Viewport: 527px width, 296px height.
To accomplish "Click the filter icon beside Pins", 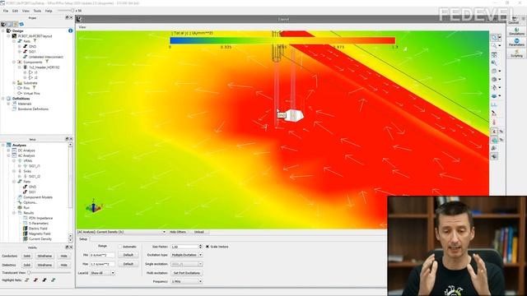I will 34,88.
